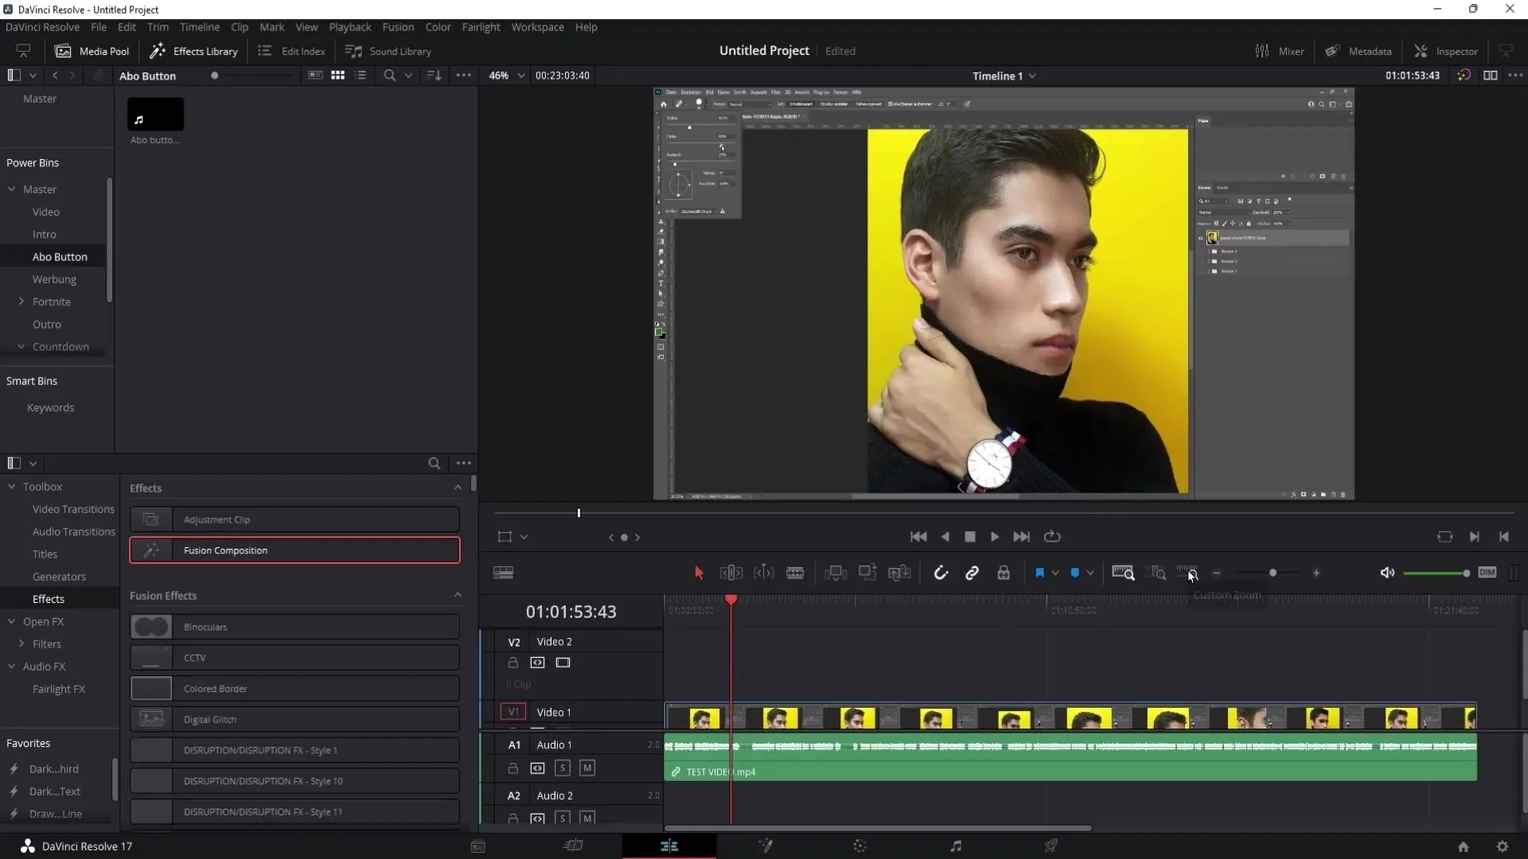Image resolution: width=1528 pixels, height=859 pixels.
Task: Click the Zoom to fit timeline icon
Action: 1122,572
